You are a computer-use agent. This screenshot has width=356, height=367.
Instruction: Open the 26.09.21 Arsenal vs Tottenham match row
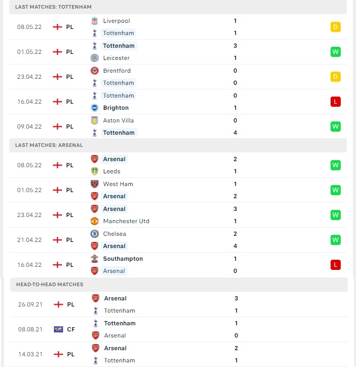[x=179, y=304]
